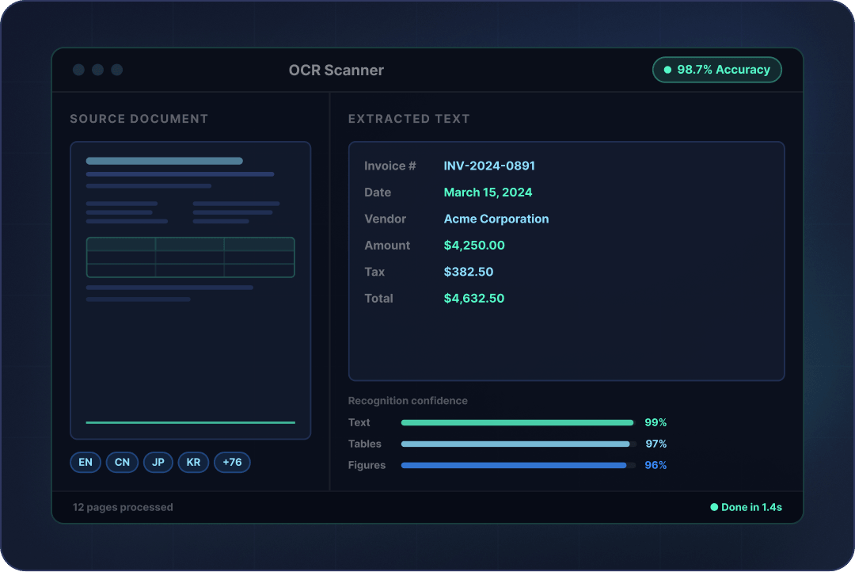Click the "Done in 1.4s" status text
This screenshot has width=855, height=572.
[x=751, y=507]
